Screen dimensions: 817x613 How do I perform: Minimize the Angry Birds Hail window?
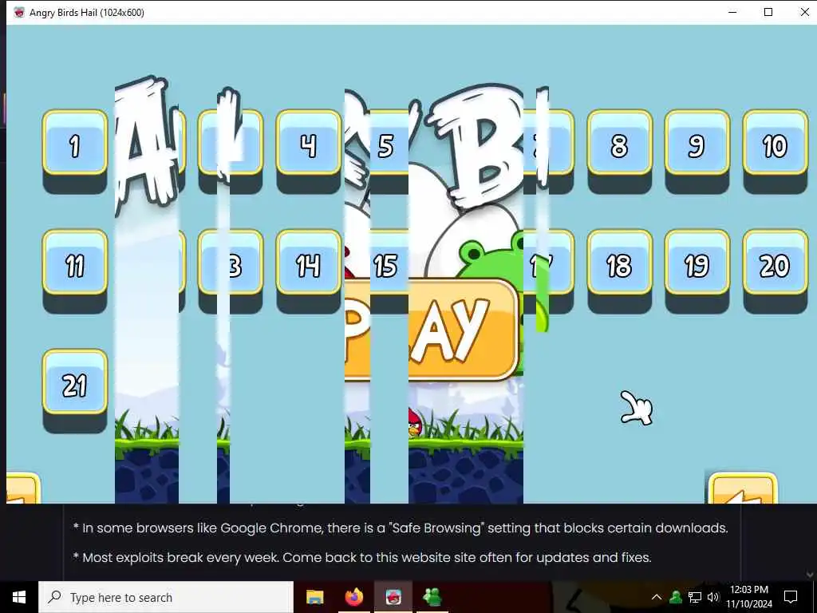tap(732, 12)
